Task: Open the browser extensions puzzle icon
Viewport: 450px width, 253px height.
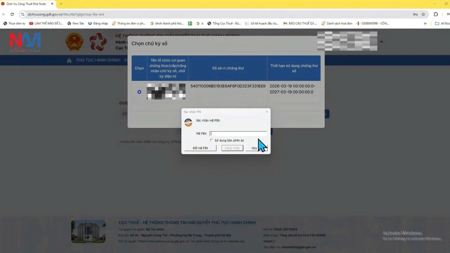Action: click(436, 14)
